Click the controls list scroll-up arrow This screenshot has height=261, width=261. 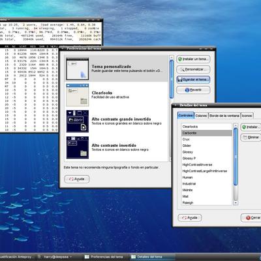point(236,125)
